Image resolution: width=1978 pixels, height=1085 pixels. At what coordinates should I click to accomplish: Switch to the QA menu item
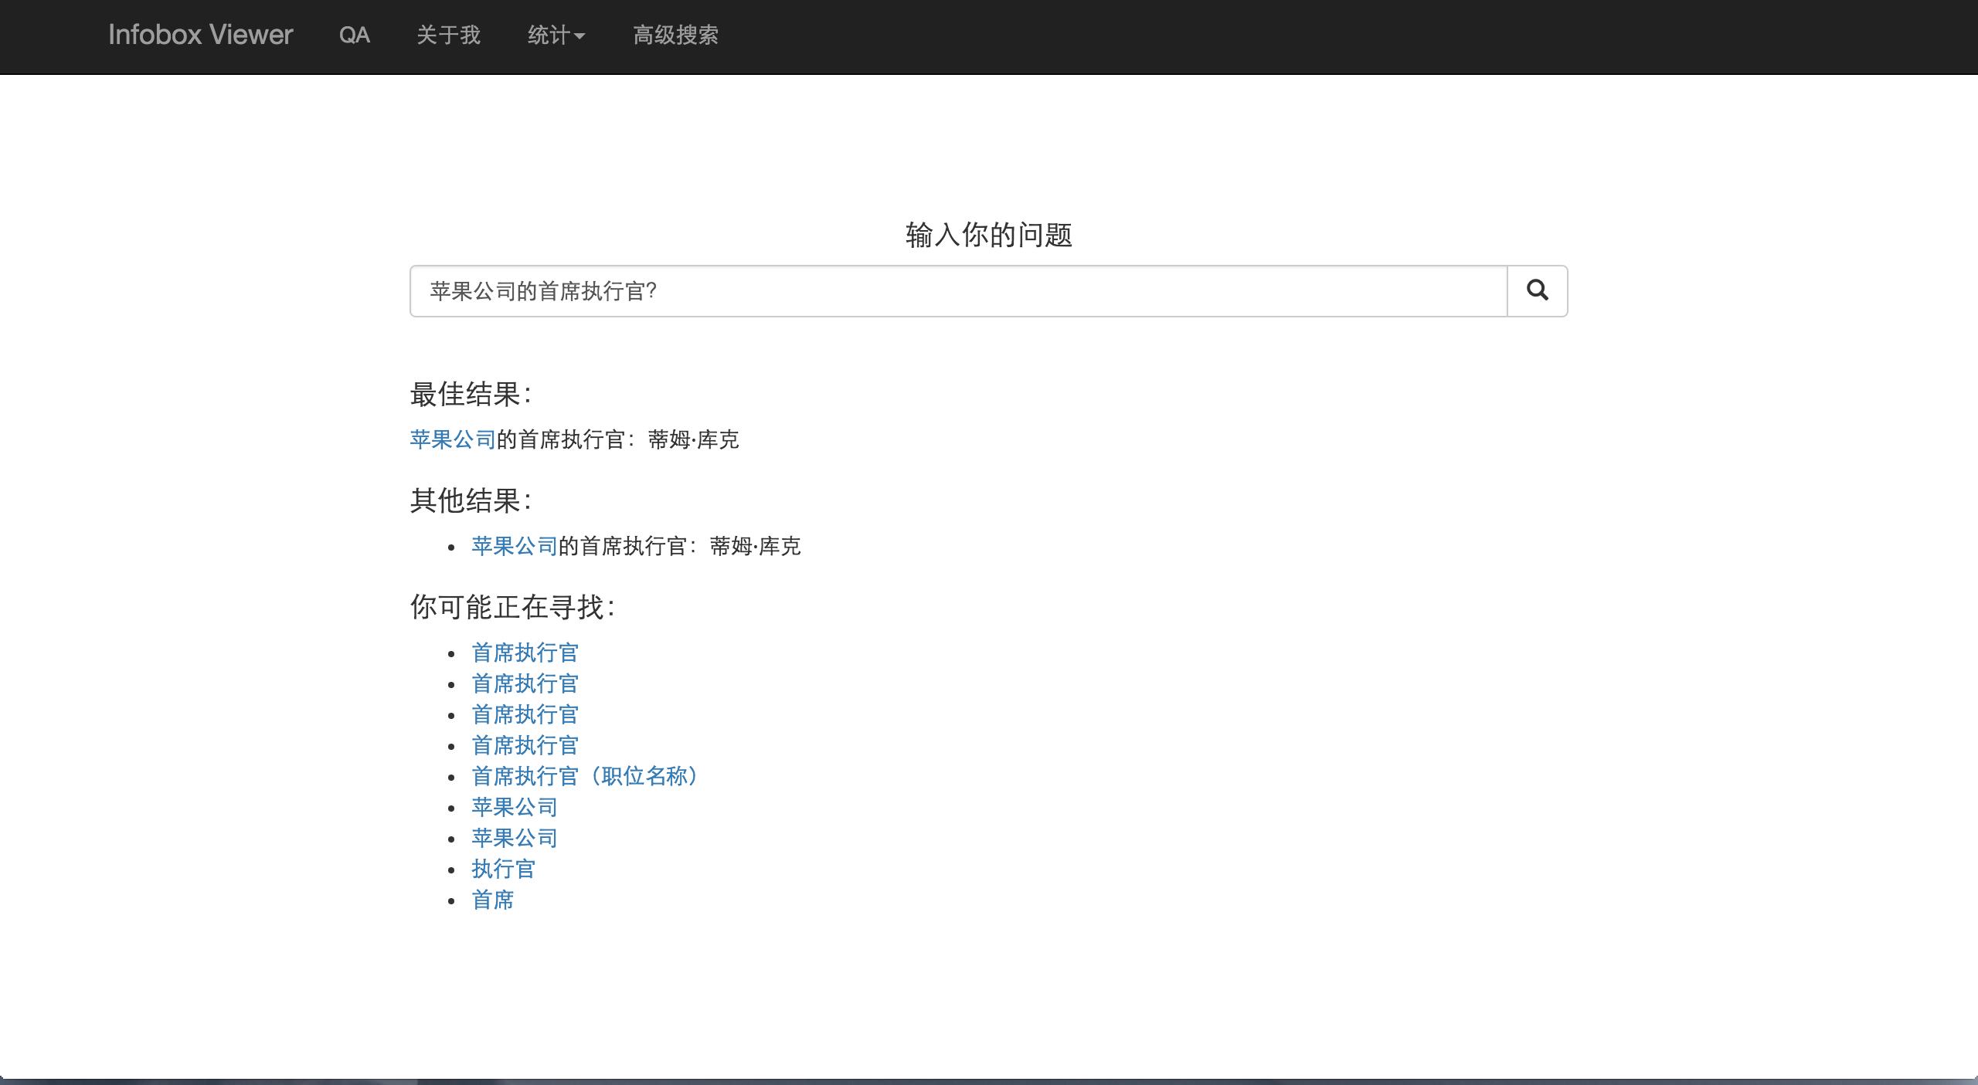tap(354, 35)
